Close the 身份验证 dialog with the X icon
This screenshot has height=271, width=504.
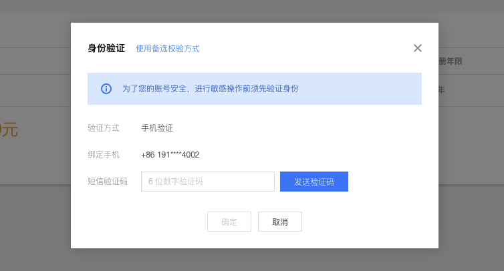(418, 48)
